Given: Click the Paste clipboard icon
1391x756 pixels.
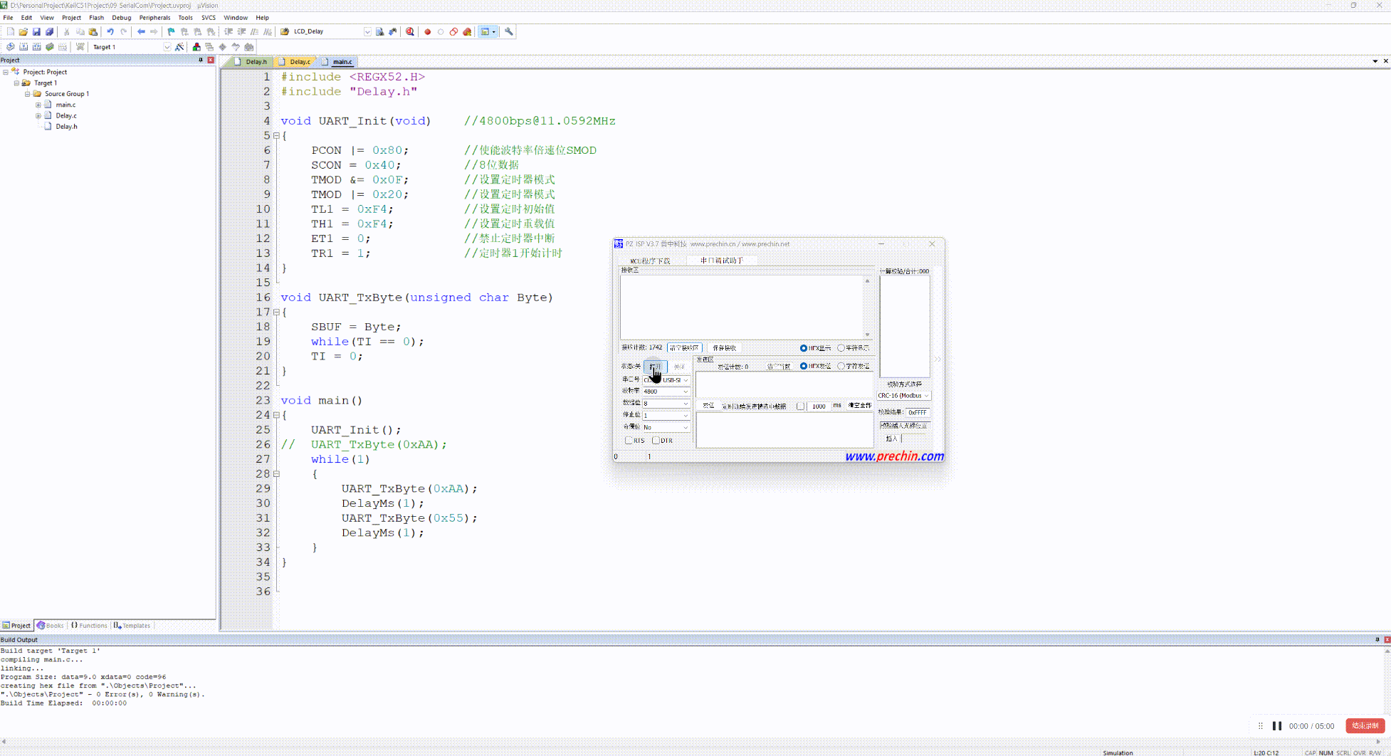Looking at the screenshot, I should [x=93, y=31].
